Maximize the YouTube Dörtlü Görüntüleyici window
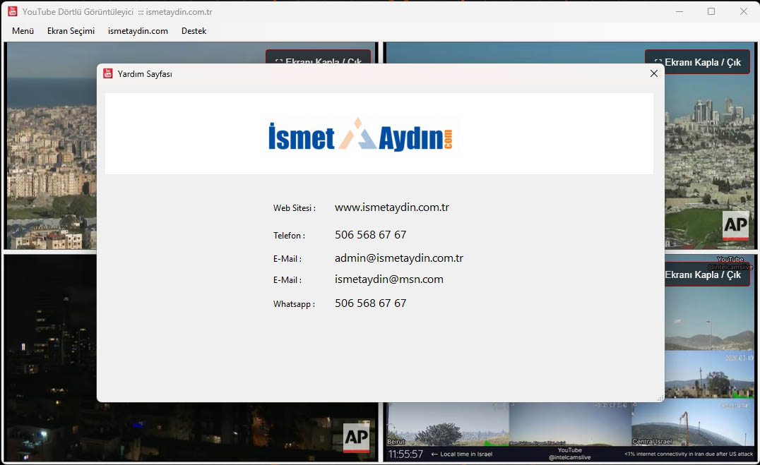Screen dimensions: 760x465 (711, 12)
